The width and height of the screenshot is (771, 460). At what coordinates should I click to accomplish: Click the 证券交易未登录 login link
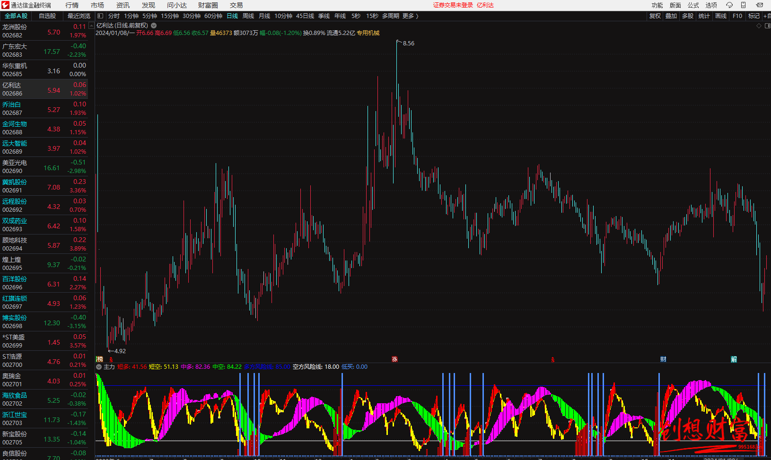pyautogui.click(x=453, y=5)
